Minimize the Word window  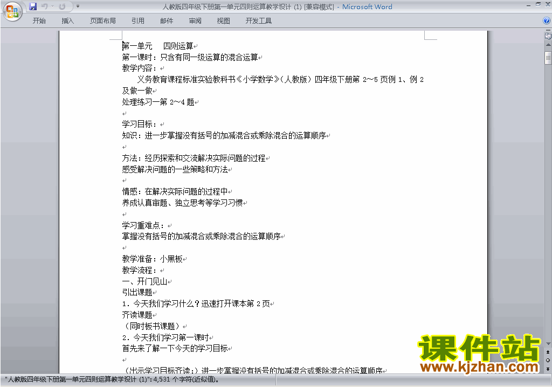(528, 5)
